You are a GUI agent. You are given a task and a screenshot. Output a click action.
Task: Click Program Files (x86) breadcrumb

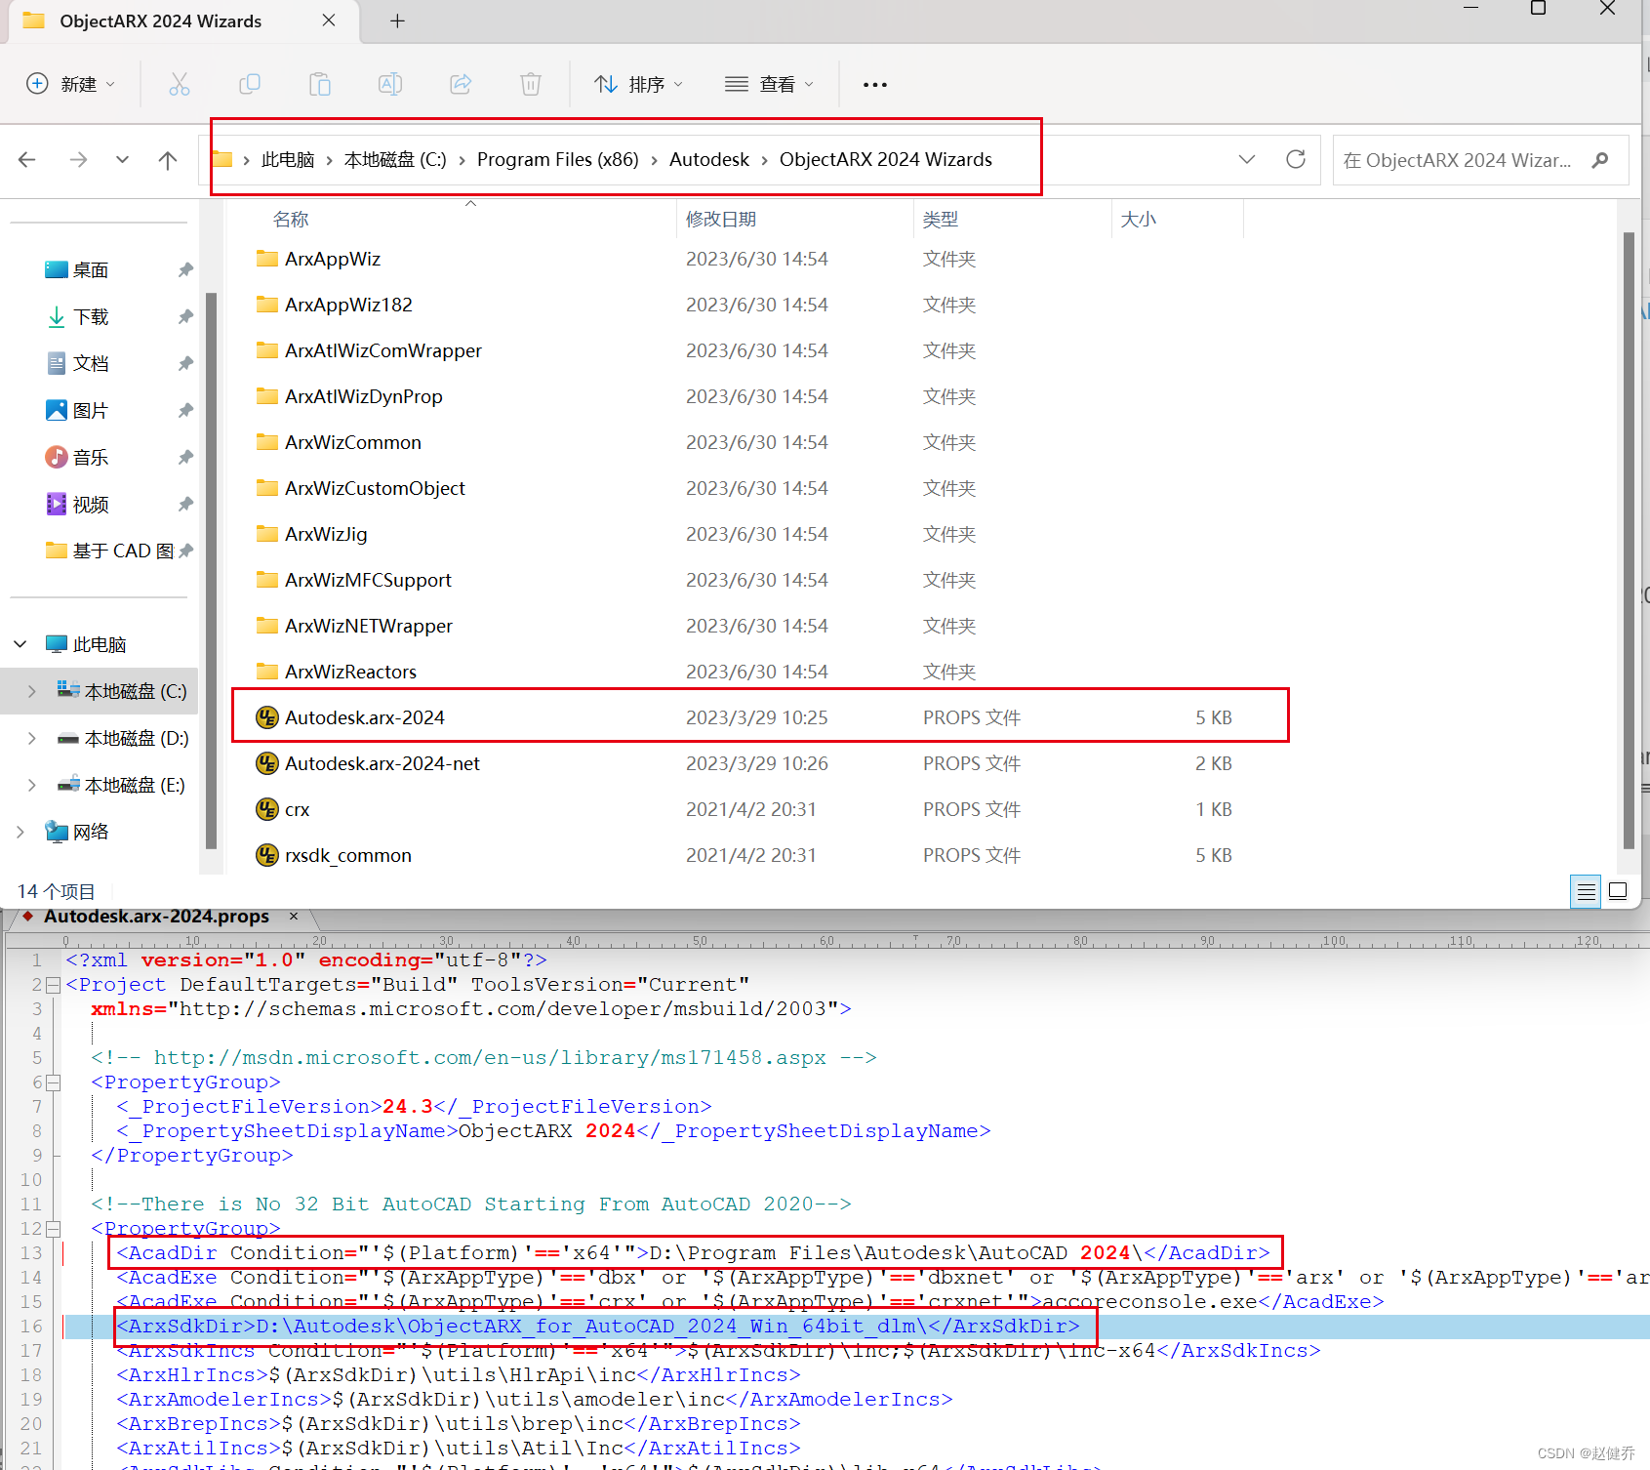coord(557,159)
